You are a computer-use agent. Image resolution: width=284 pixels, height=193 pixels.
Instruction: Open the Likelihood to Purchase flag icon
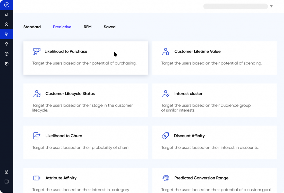click(x=36, y=51)
